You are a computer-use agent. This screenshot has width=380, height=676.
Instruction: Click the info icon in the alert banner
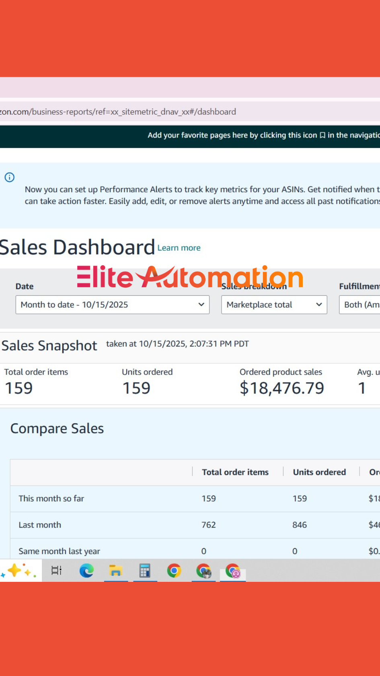pyautogui.click(x=10, y=177)
